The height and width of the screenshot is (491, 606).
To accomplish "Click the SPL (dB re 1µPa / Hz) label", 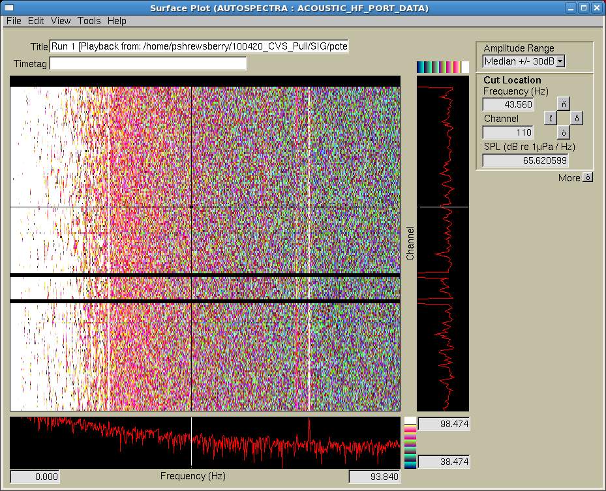I will [x=529, y=147].
